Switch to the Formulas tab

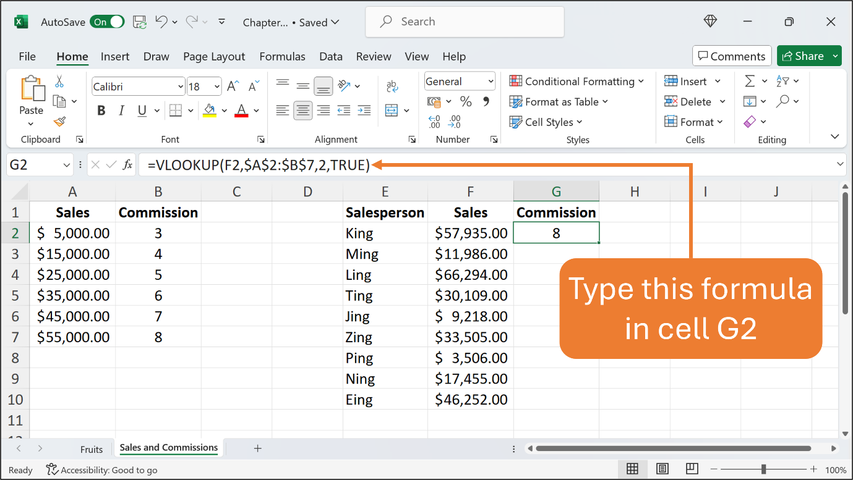[x=282, y=56]
